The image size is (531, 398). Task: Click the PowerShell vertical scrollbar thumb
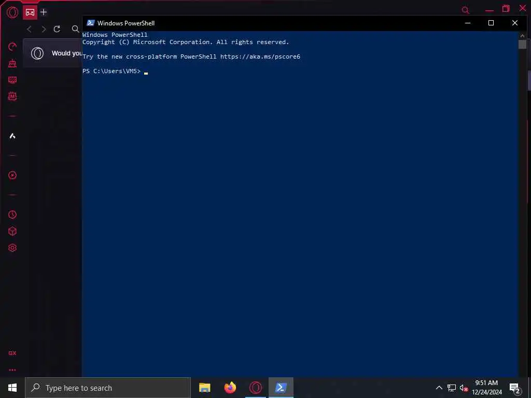(x=522, y=45)
